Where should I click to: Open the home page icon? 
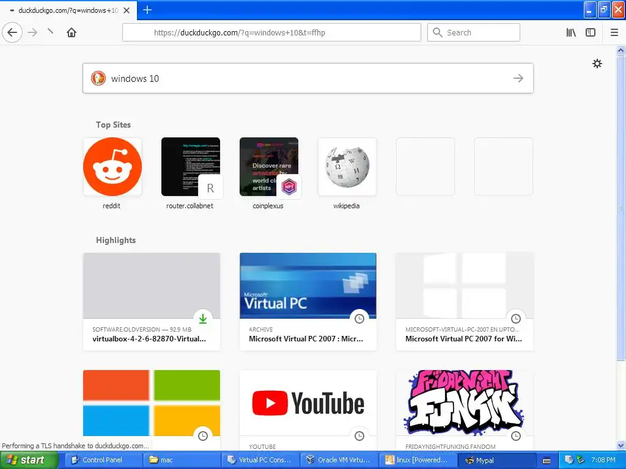(x=72, y=32)
